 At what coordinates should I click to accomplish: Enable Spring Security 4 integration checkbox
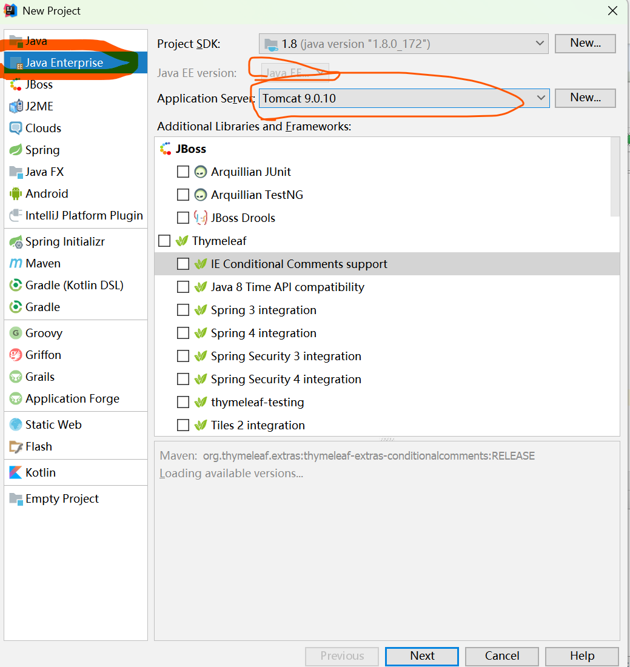[x=183, y=379]
